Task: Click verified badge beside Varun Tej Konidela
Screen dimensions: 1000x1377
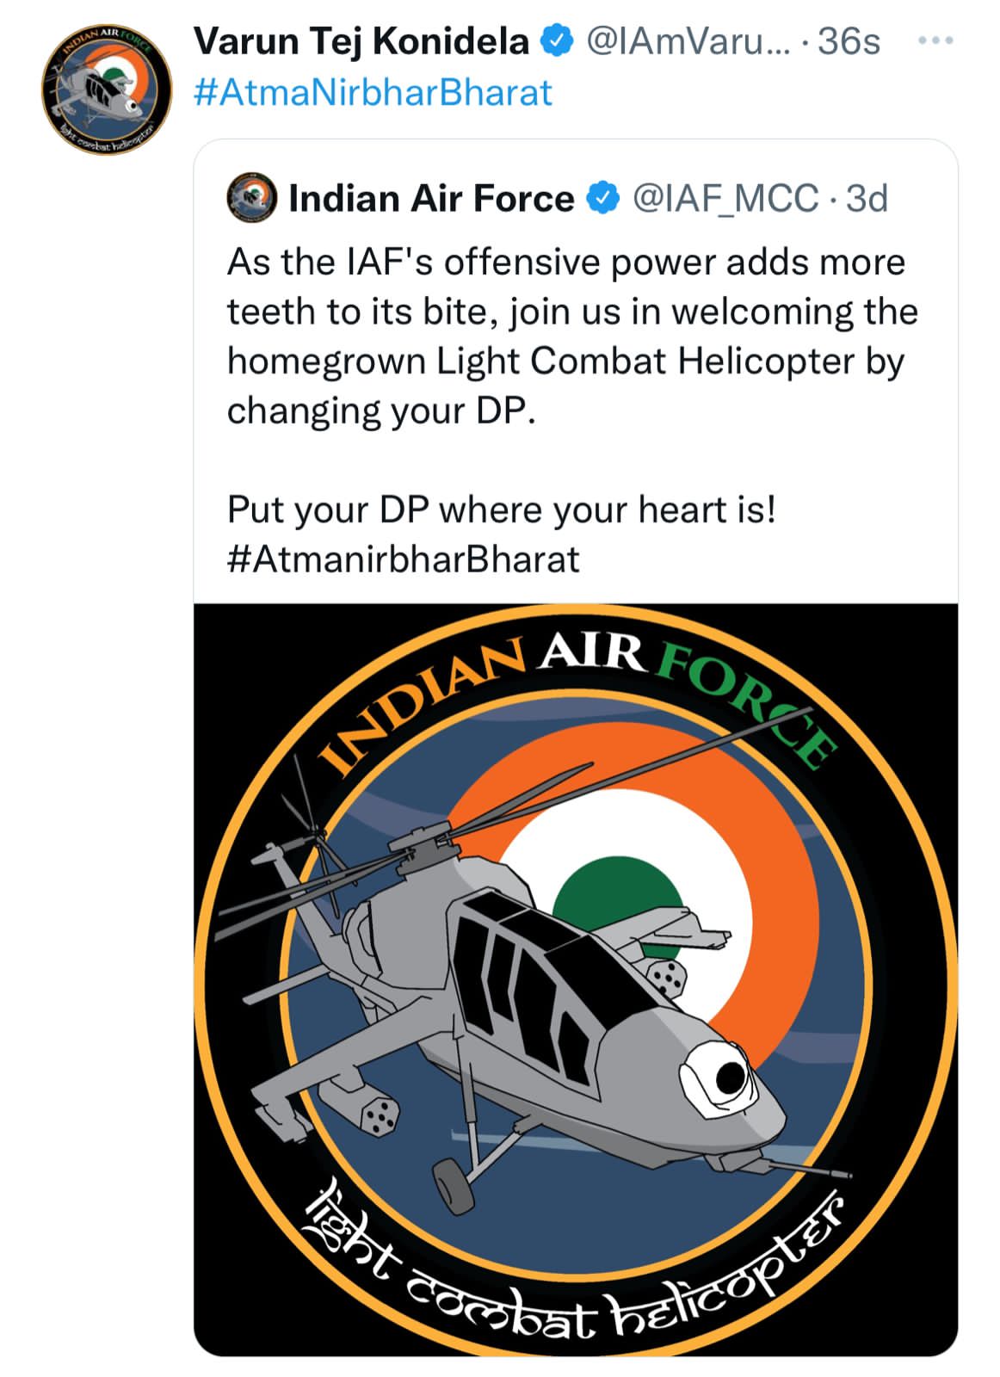Action: click(x=557, y=40)
